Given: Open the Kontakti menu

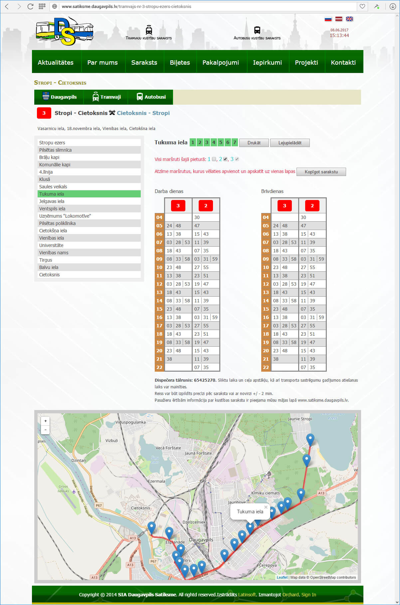Looking at the screenshot, I should click(343, 62).
